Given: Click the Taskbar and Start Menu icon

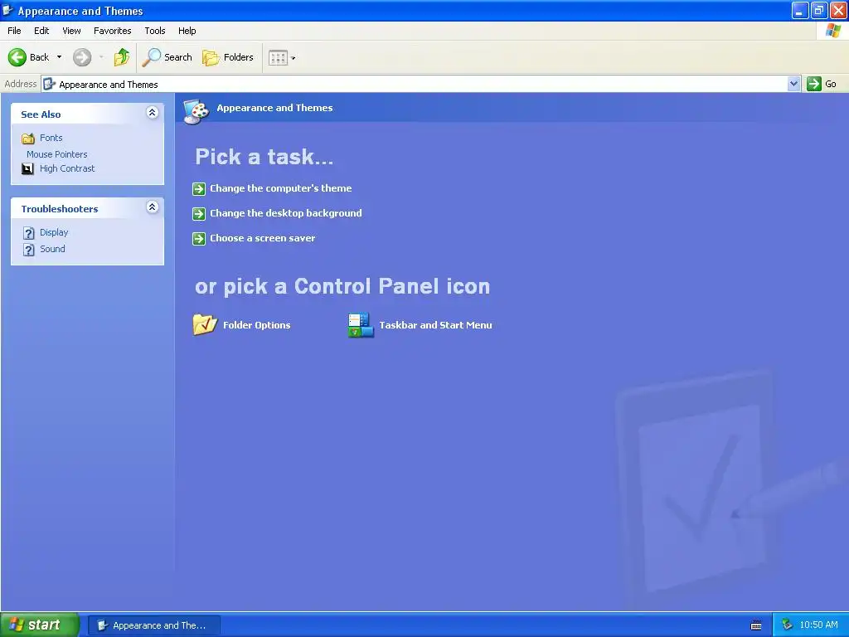Looking at the screenshot, I should pyautogui.click(x=361, y=324).
